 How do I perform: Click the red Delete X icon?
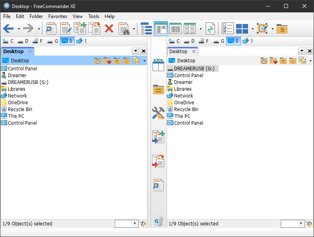(x=109, y=28)
